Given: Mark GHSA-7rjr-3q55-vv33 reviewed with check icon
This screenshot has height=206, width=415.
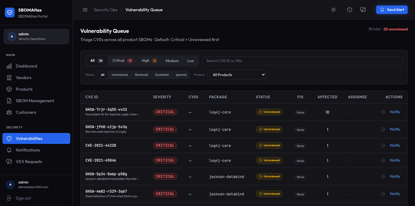Looking at the screenshot, I should 383,112.
